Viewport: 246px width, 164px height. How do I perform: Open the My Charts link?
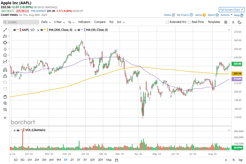185,15
